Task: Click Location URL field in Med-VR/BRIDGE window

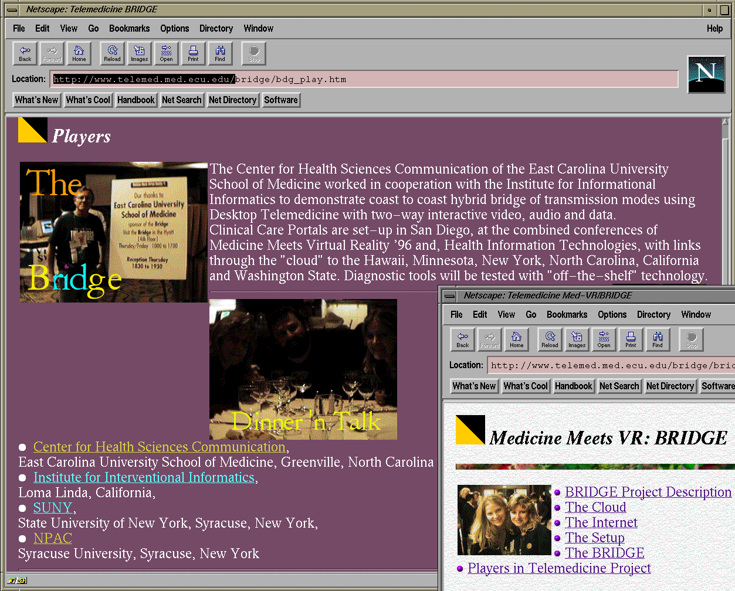Action: (x=611, y=365)
